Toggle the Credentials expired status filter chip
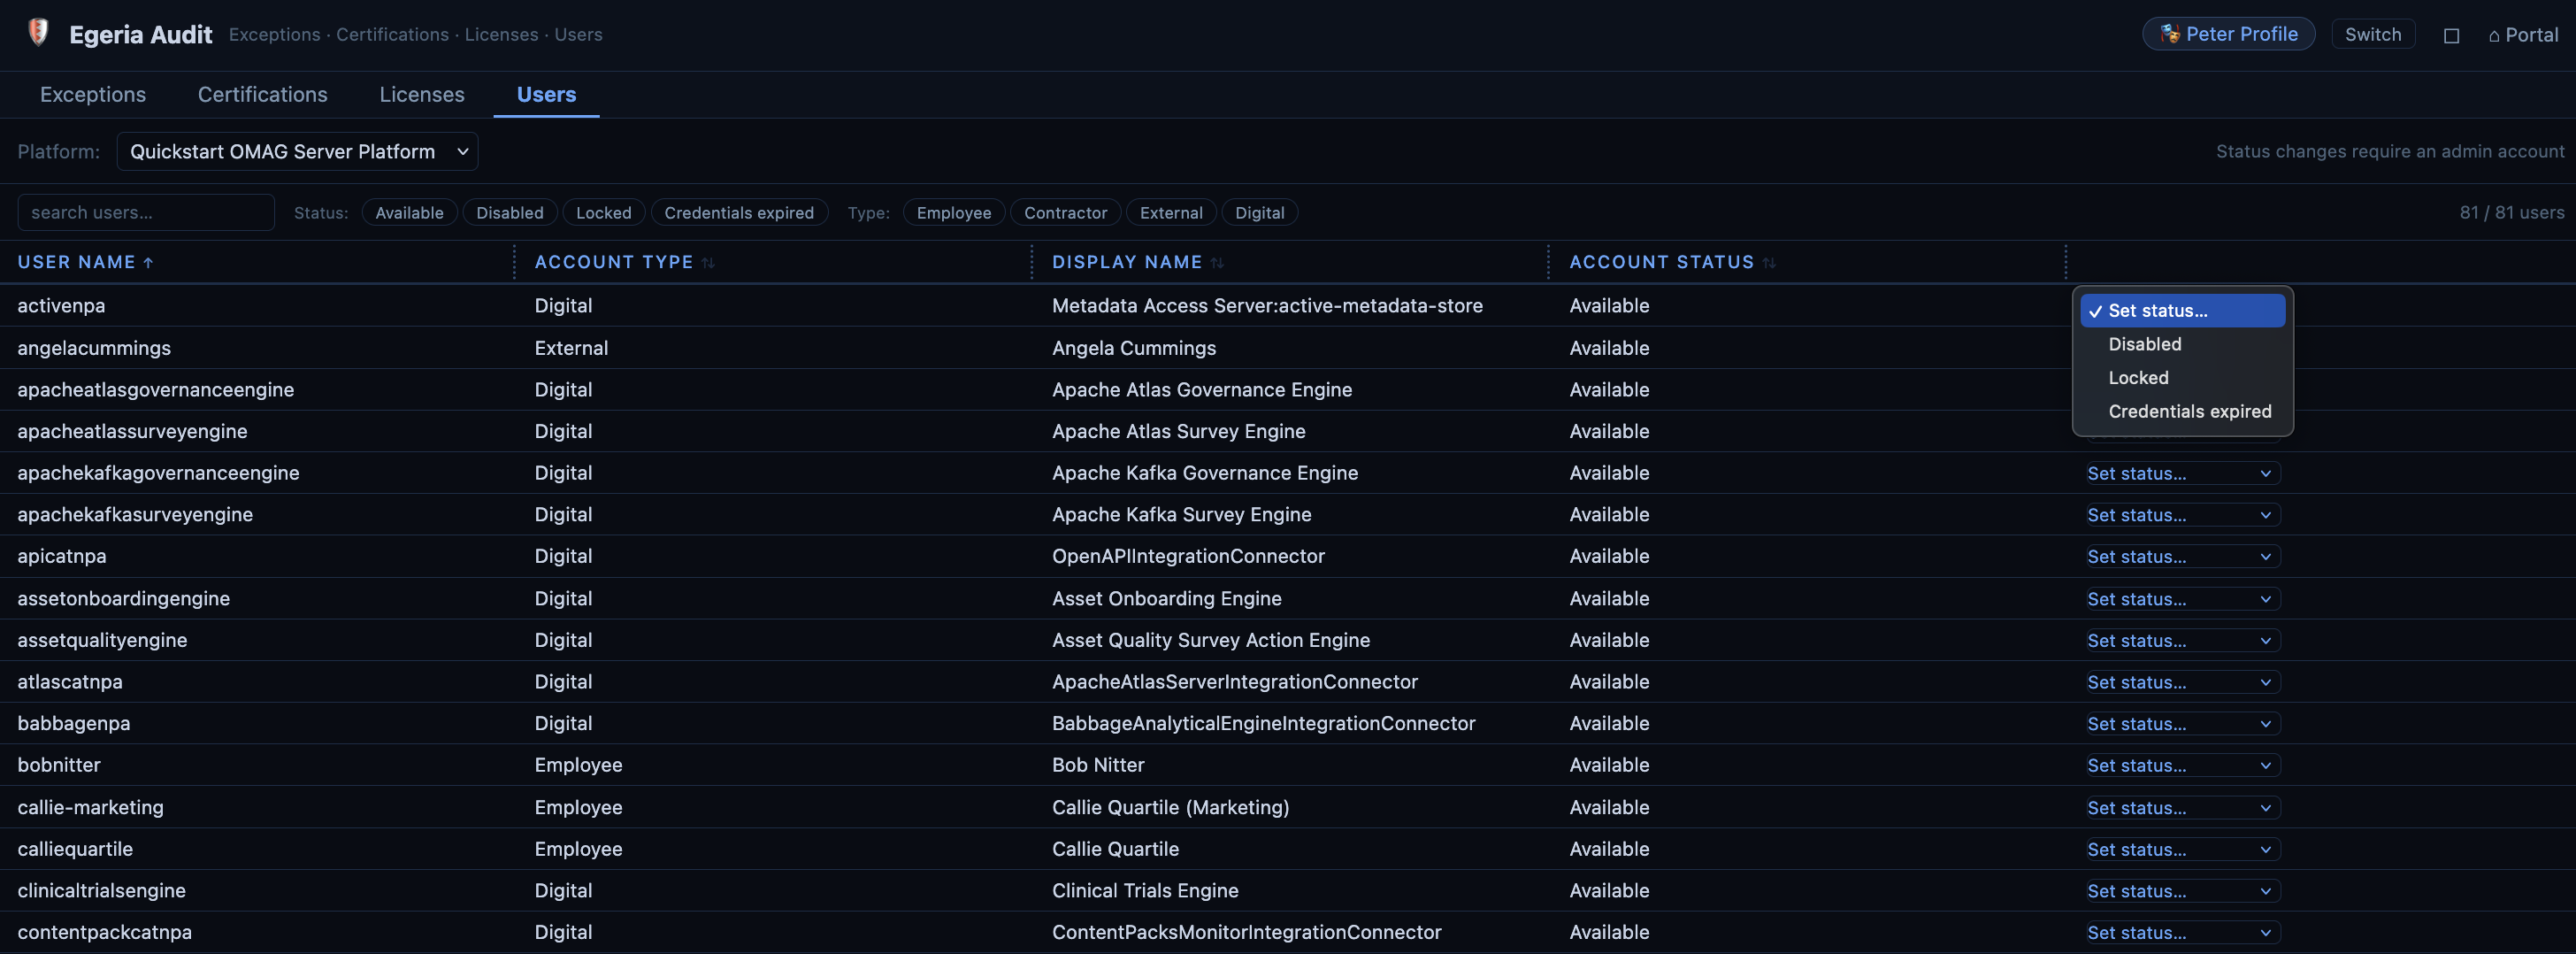Viewport: 2576px width, 954px height. click(739, 213)
